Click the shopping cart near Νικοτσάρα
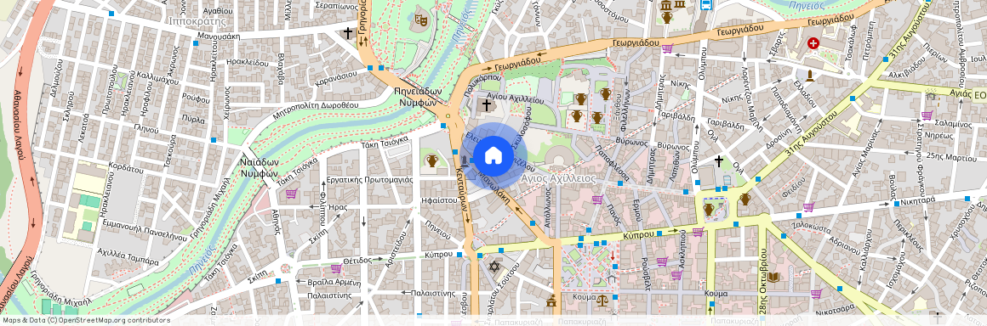 point(817,294)
